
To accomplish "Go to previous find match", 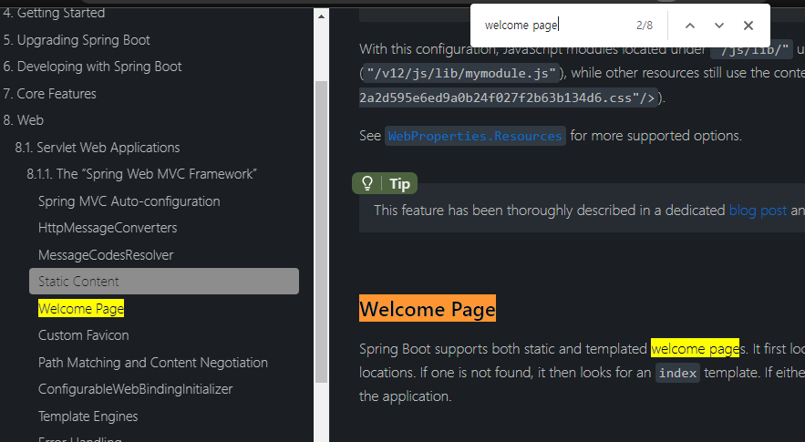I will (x=690, y=26).
